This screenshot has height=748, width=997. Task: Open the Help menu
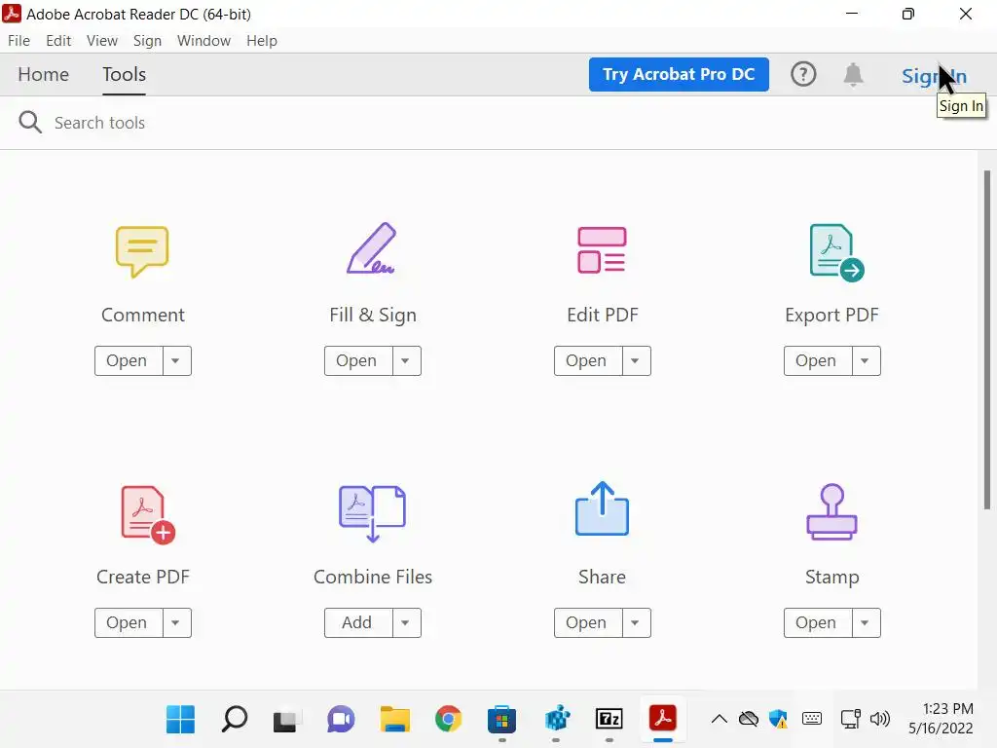click(261, 41)
